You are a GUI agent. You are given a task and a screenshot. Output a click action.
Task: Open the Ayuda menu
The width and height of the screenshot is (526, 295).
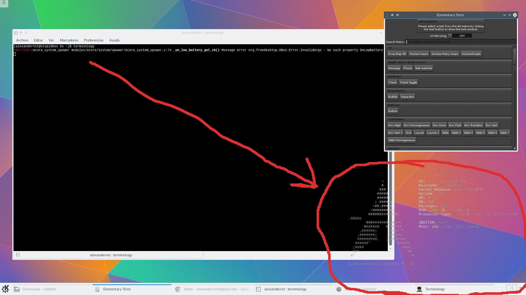coord(114,40)
